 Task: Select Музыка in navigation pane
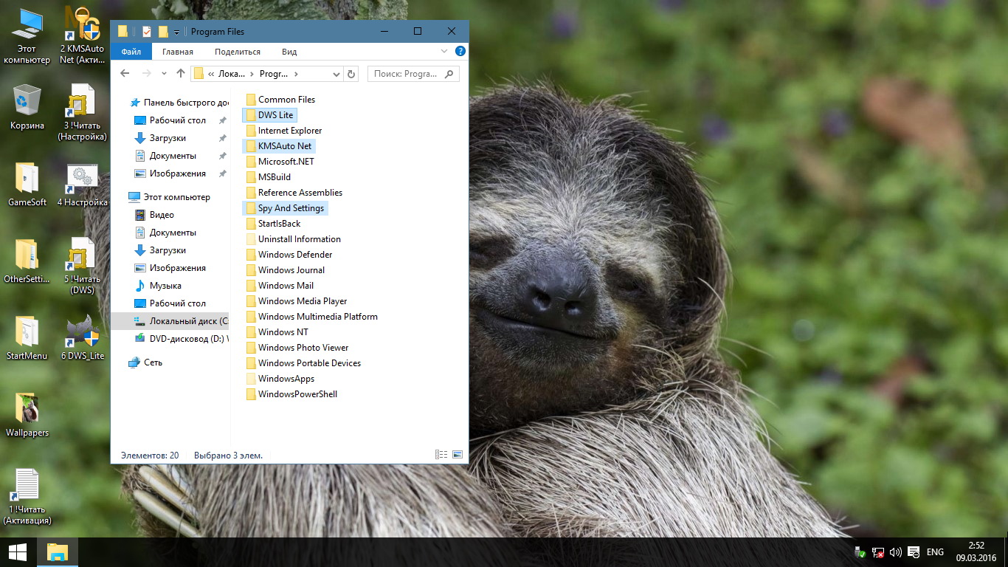165,286
